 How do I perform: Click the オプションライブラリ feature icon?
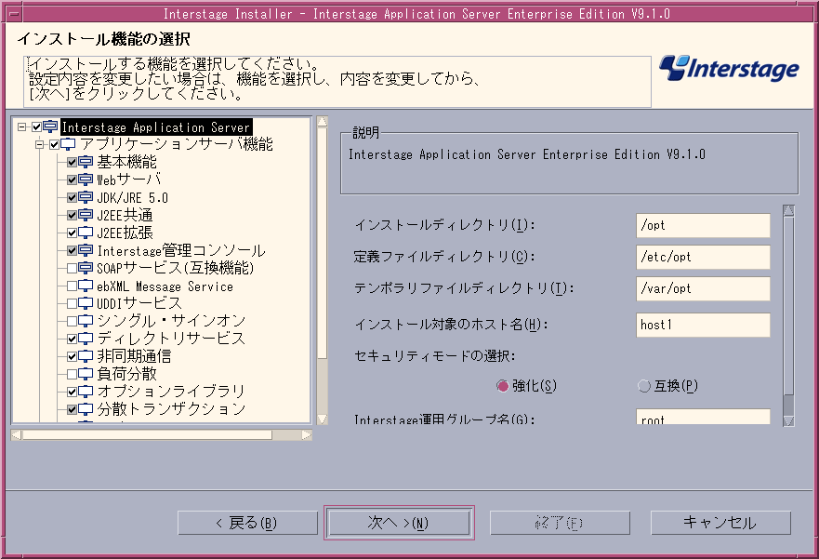click(86, 392)
